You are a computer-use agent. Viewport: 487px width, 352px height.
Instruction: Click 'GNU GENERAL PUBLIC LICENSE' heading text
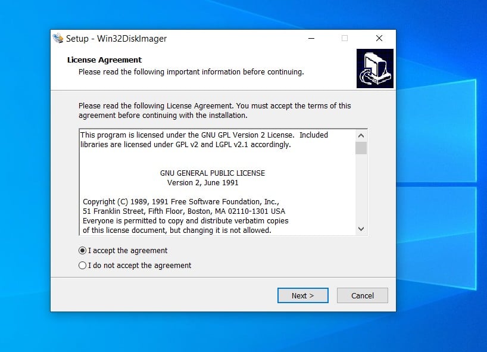point(213,173)
